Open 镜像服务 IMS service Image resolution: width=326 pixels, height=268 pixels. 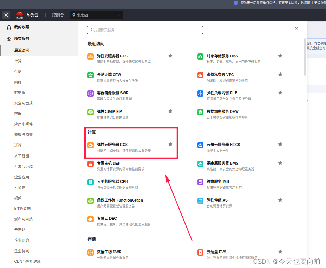pyautogui.click(x=218, y=181)
